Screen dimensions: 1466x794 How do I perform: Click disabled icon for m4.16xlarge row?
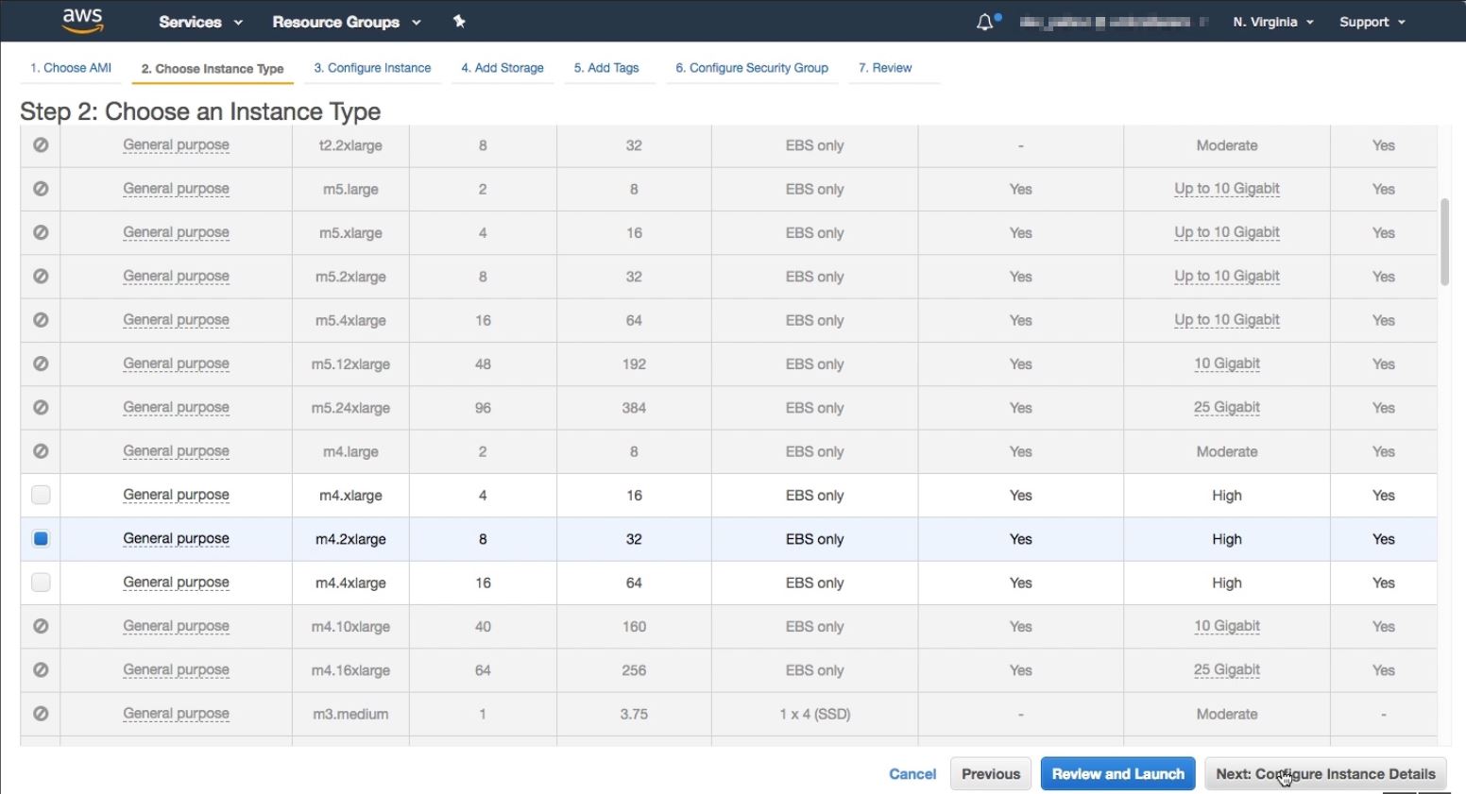tap(41, 670)
